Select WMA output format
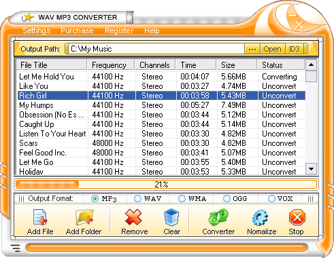Image resolution: width=334 pixels, height=258 pixels. pyautogui.click(x=182, y=199)
